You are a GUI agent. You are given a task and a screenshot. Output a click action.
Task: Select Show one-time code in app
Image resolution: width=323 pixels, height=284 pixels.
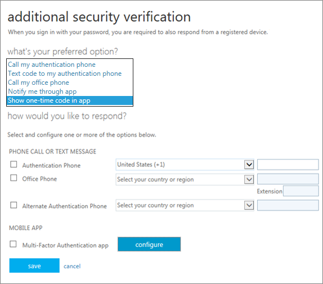70,100
